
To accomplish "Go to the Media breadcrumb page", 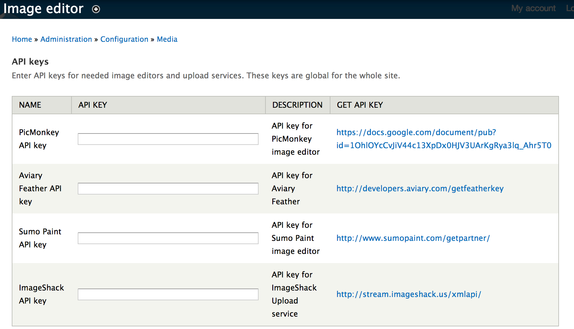I will click(x=167, y=39).
